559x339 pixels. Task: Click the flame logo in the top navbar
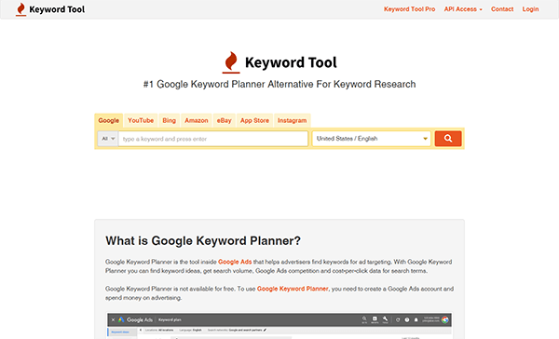pyautogui.click(x=21, y=9)
